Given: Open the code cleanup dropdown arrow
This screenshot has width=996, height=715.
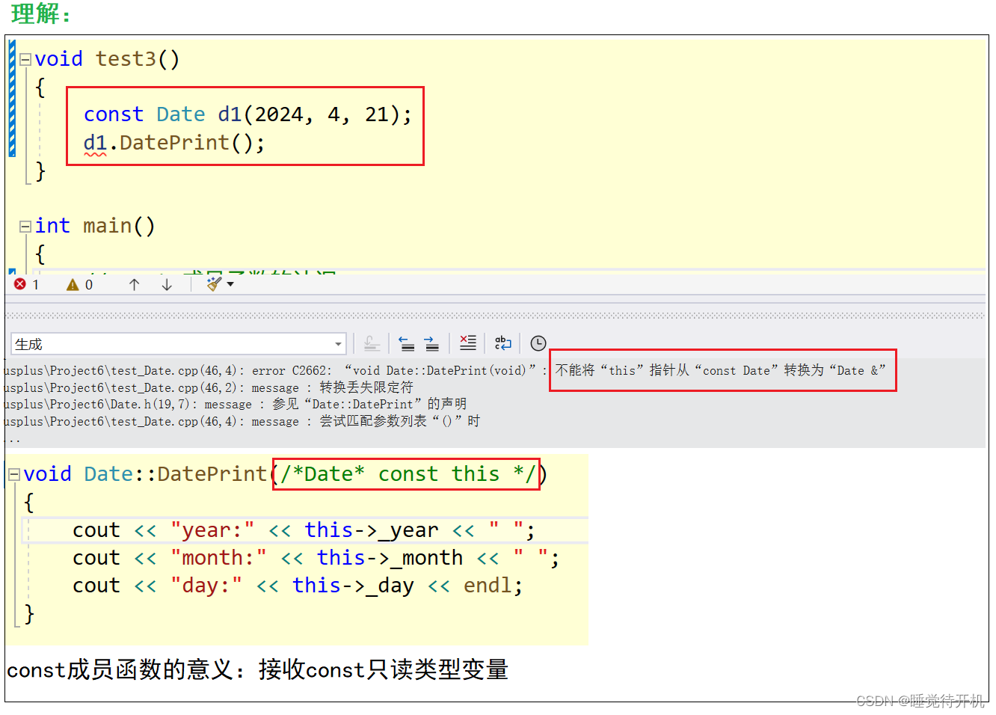Looking at the screenshot, I should pyautogui.click(x=230, y=284).
